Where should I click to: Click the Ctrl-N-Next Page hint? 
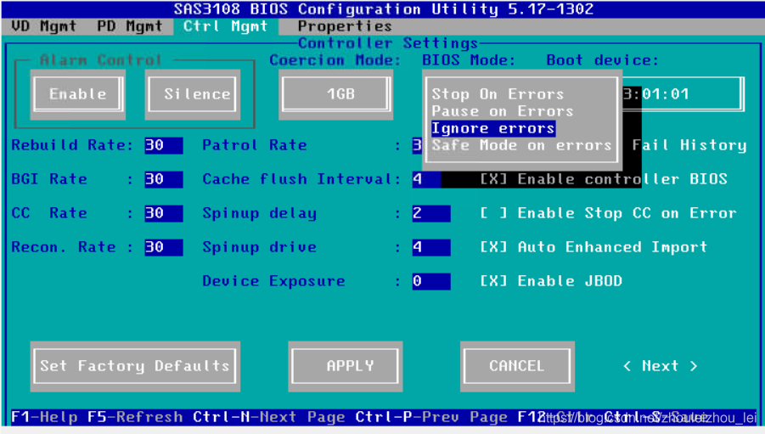tap(268, 417)
